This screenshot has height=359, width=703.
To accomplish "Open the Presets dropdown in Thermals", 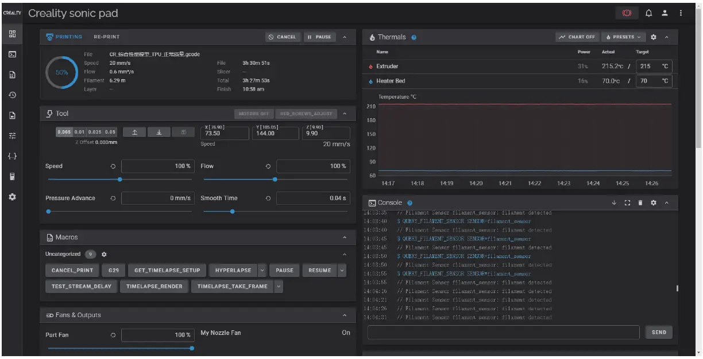I will [x=623, y=37].
